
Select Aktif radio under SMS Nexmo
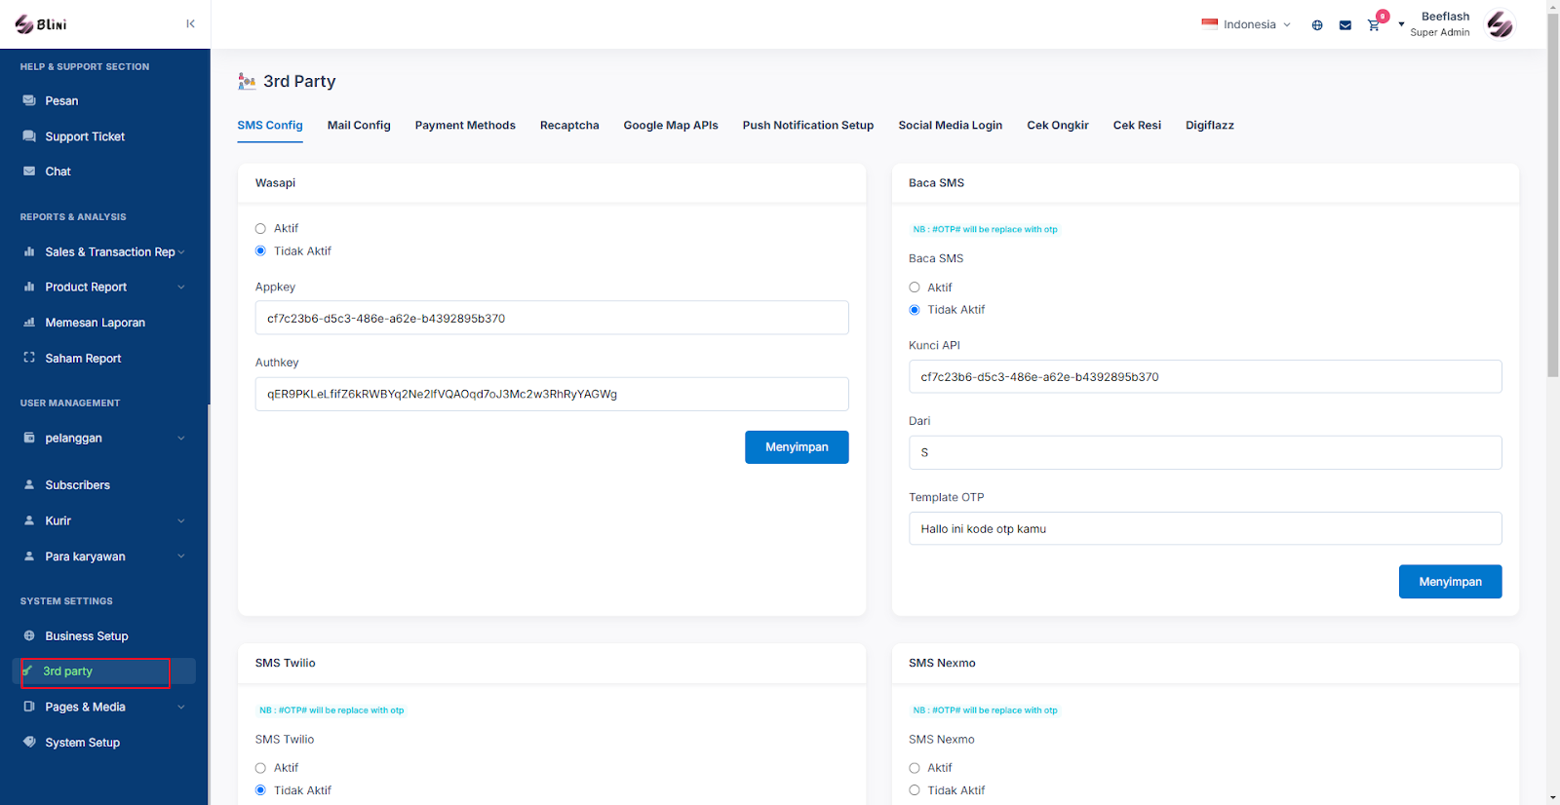pyautogui.click(x=915, y=768)
